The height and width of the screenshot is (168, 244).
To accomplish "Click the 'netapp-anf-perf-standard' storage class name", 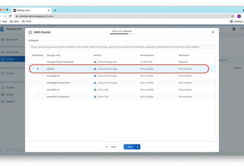I will [60, 62].
